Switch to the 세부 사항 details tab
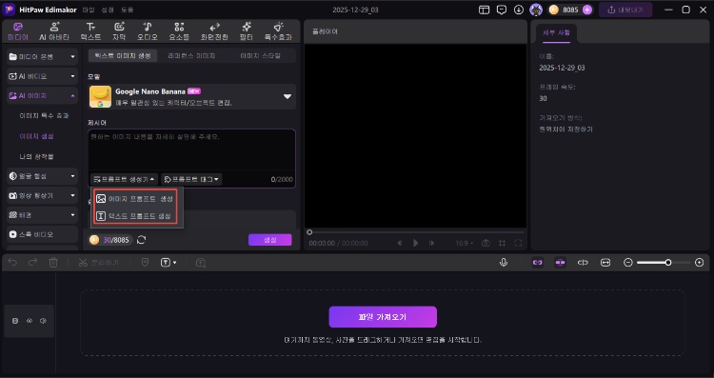714x378 pixels. pos(556,32)
